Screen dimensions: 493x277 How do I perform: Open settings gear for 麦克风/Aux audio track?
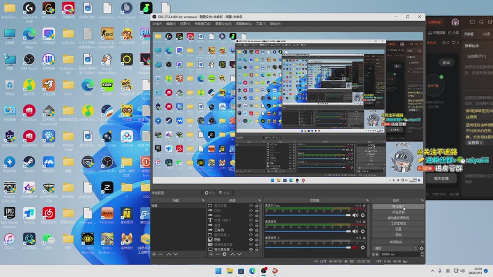(x=363, y=215)
